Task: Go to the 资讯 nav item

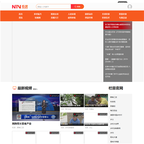Action: click(x=20, y=18)
